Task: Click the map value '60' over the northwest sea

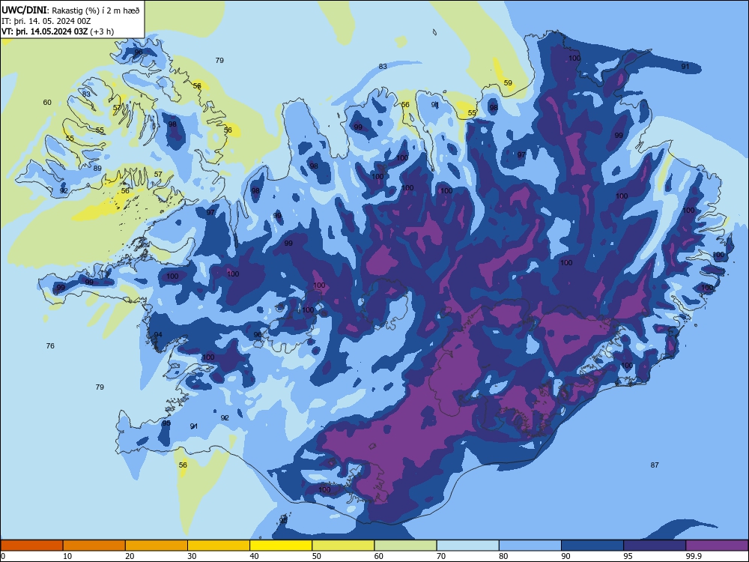Action: (47, 102)
